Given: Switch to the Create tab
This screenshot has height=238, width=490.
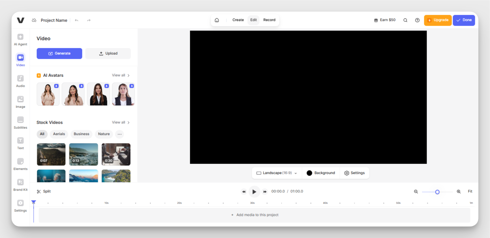Looking at the screenshot, I should click(238, 20).
